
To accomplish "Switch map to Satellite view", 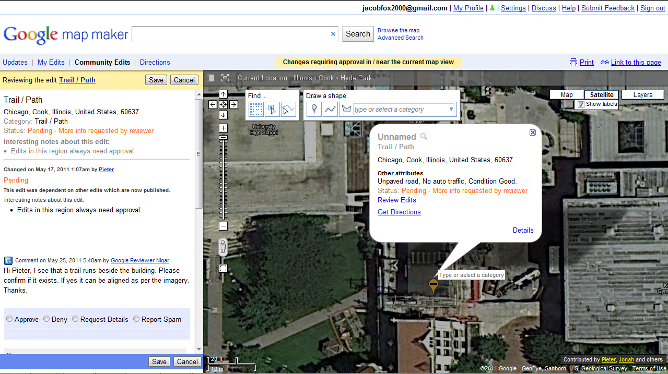I will click(602, 95).
